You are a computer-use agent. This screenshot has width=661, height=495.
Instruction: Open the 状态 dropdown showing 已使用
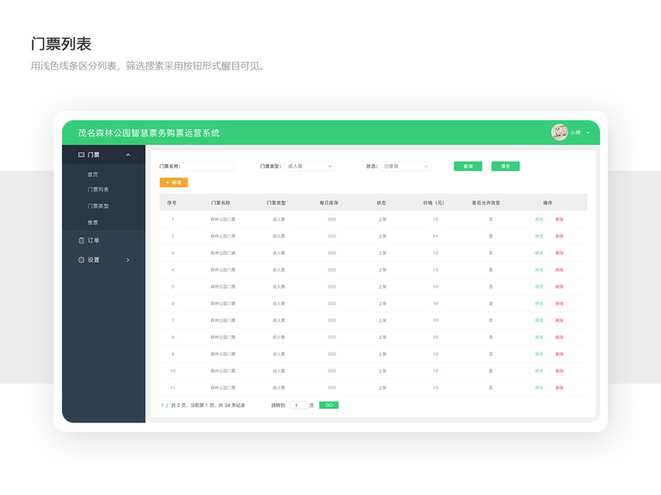click(x=406, y=167)
